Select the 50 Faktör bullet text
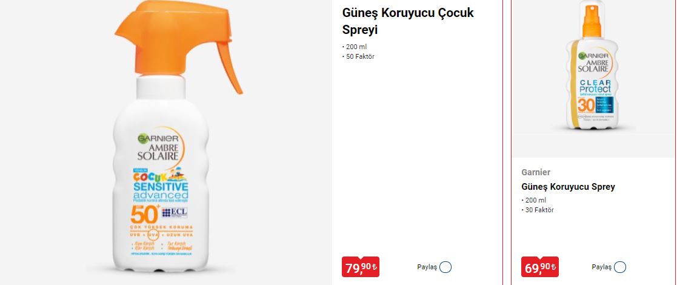The height and width of the screenshot is (285, 677). 360,56
